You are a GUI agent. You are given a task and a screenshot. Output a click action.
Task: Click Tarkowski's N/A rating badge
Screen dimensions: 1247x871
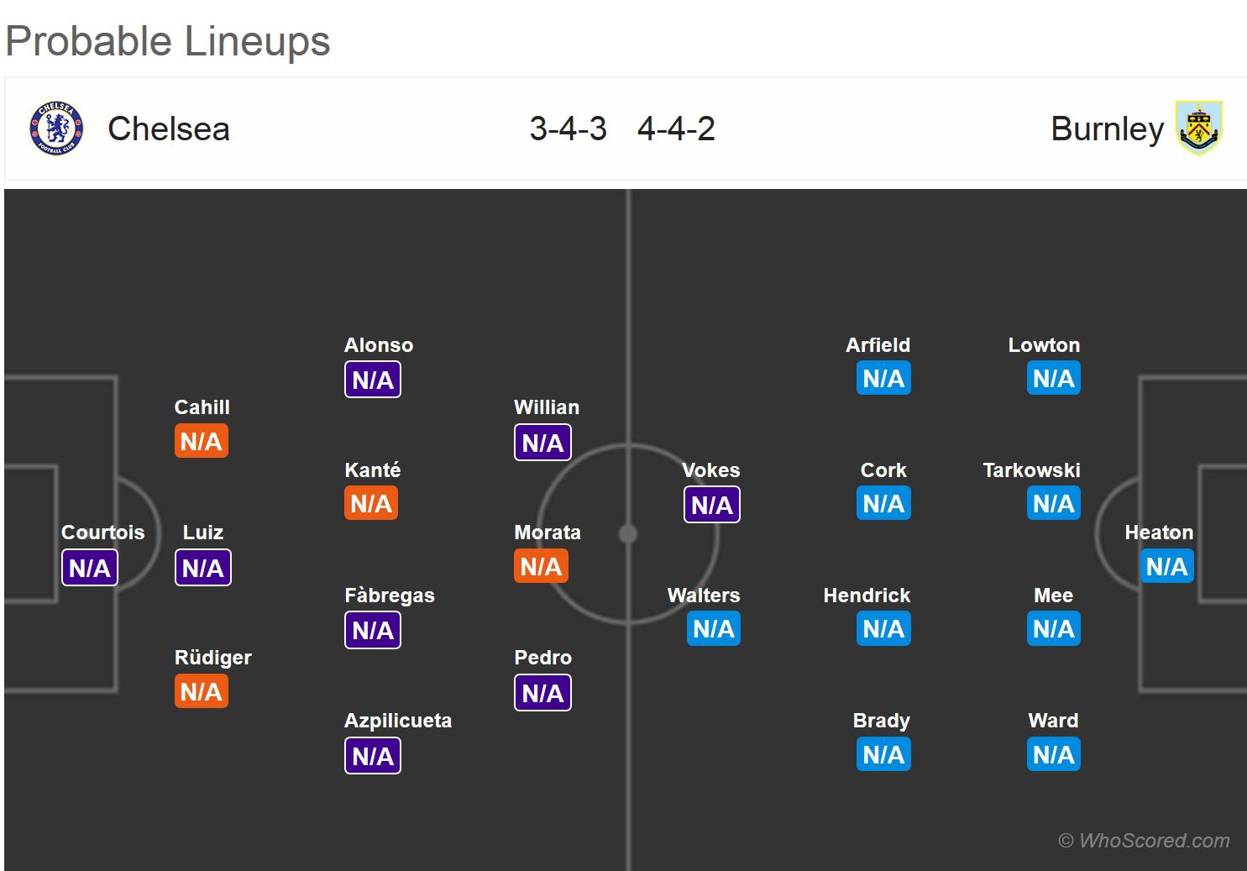click(x=1053, y=503)
